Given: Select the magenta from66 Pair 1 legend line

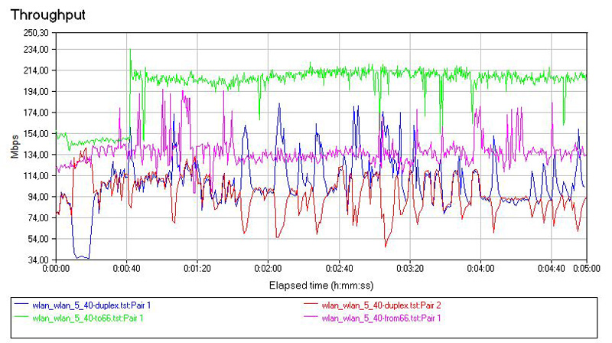Looking at the screenshot, I should tap(314, 317).
